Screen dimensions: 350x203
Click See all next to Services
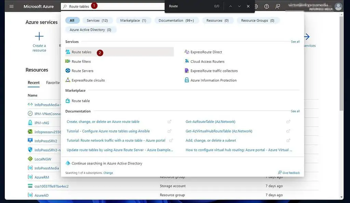[295, 42]
